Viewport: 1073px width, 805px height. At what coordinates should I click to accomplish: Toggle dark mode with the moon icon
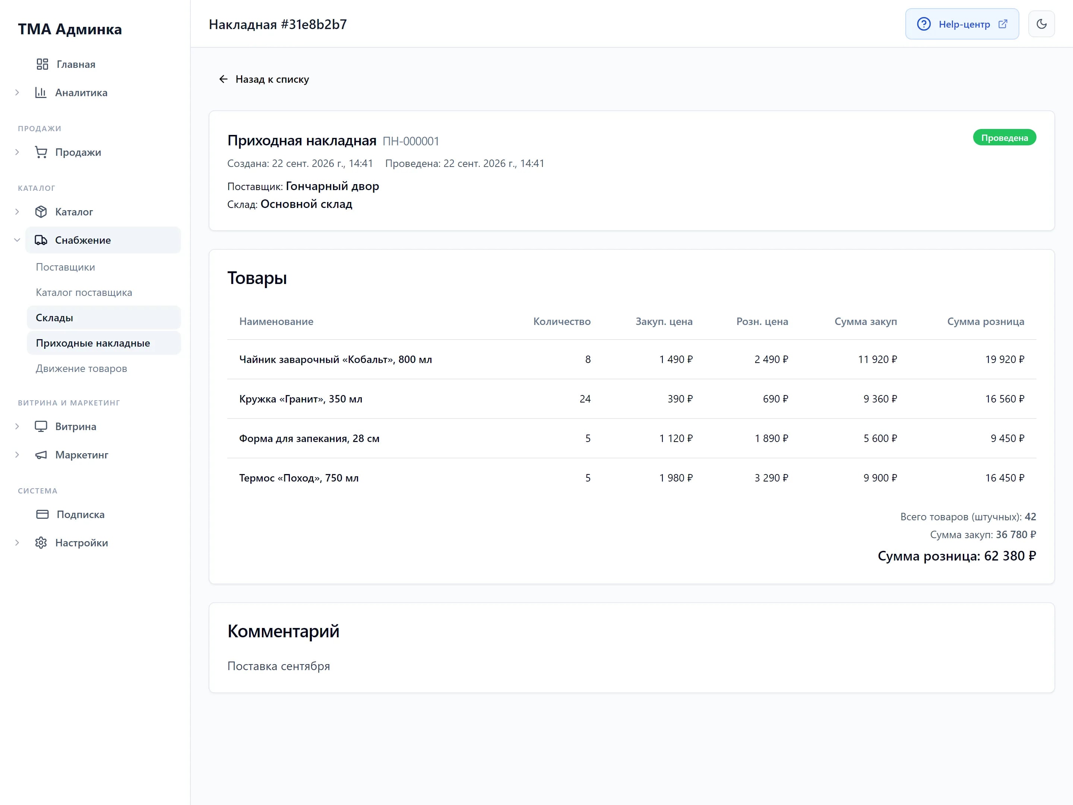point(1041,24)
